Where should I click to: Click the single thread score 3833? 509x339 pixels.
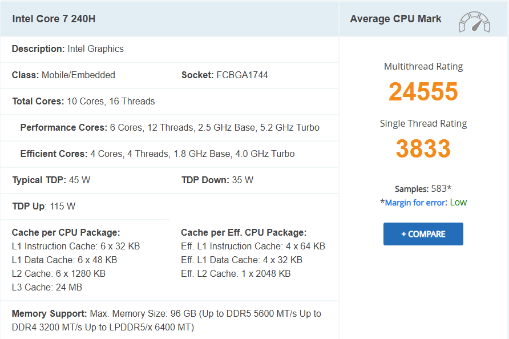click(x=423, y=149)
